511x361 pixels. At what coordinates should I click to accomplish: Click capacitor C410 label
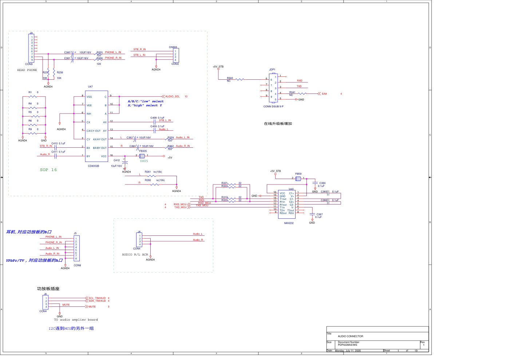pyautogui.click(x=55, y=143)
